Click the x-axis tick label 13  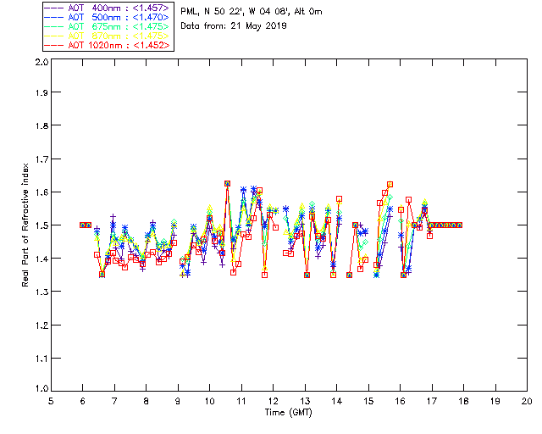(305, 401)
